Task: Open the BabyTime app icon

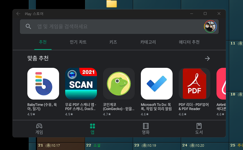Action: 43,84
